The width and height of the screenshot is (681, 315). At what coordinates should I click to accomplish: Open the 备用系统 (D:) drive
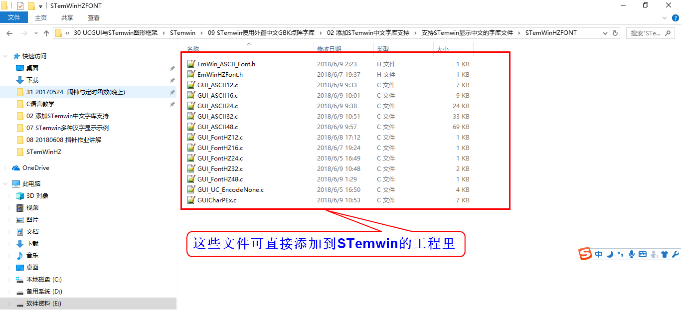tap(44, 292)
